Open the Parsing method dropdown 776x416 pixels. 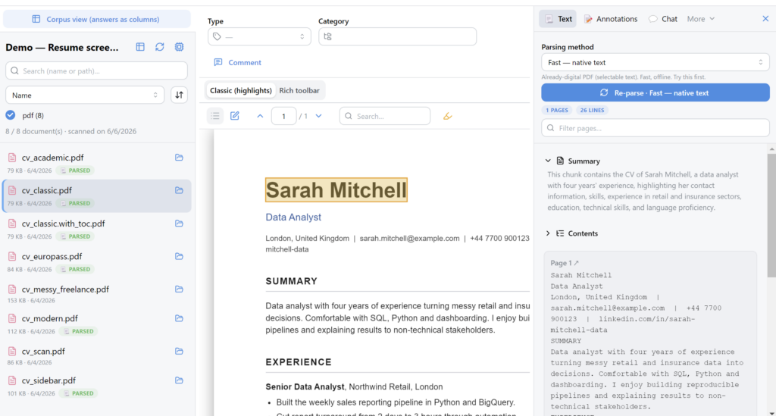click(656, 62)
